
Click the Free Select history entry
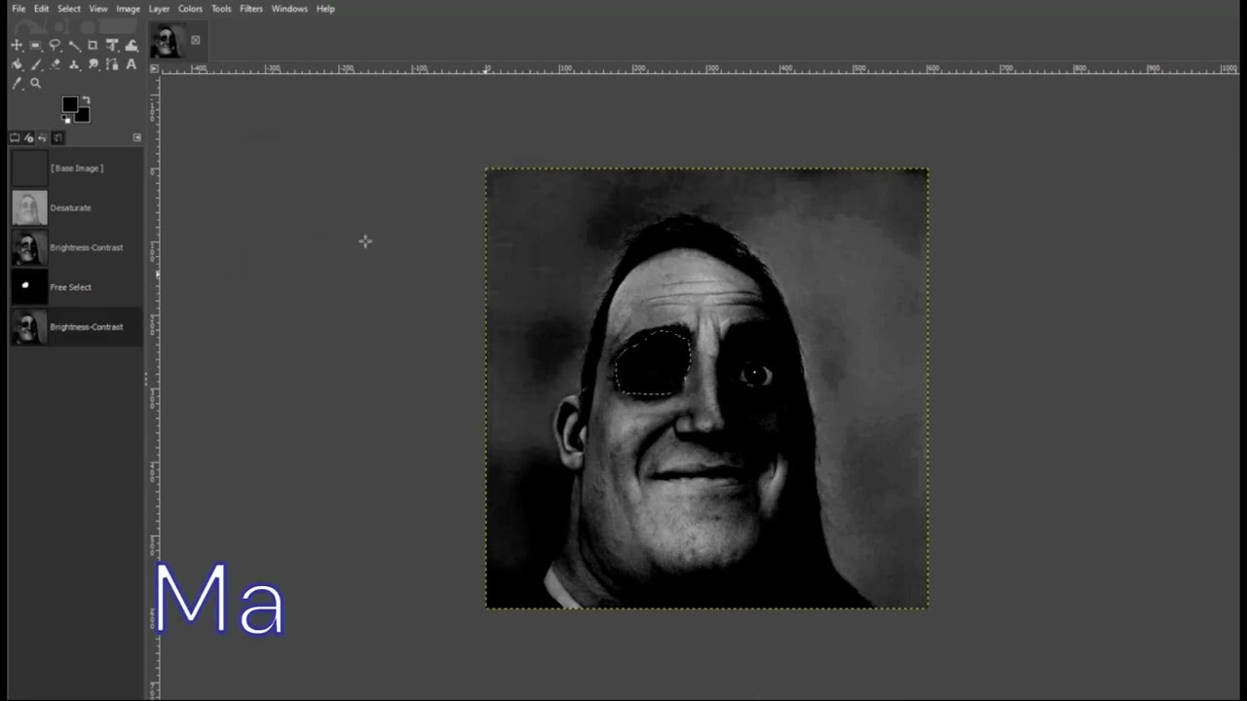click(76, 287)
